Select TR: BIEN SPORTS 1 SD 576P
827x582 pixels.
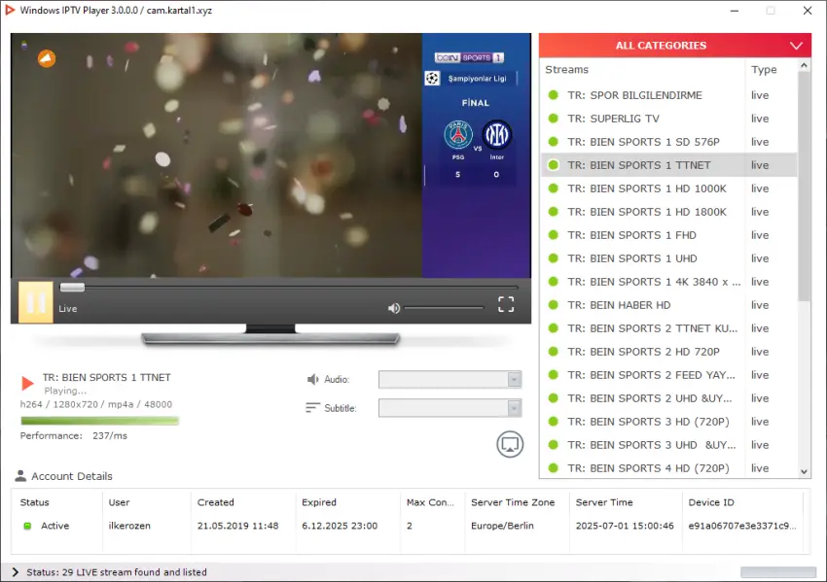668,142
